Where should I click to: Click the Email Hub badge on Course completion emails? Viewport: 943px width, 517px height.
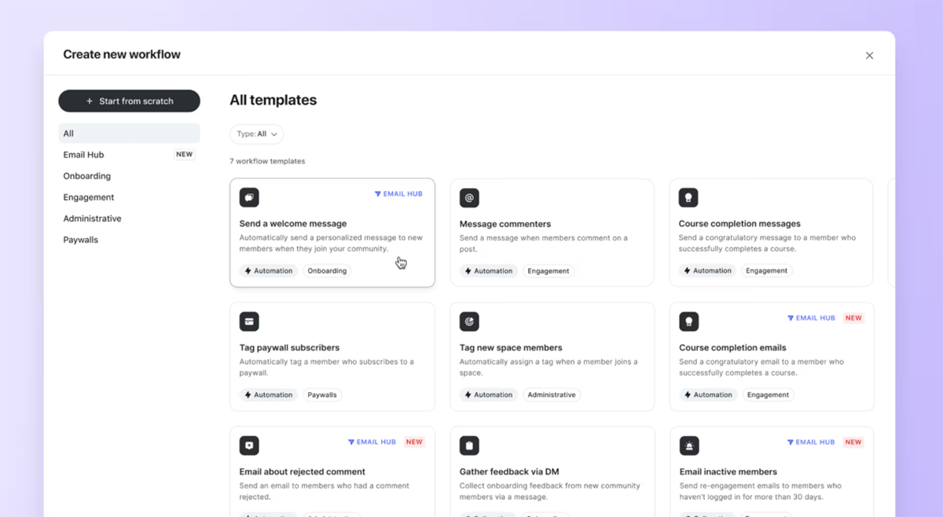811,318
